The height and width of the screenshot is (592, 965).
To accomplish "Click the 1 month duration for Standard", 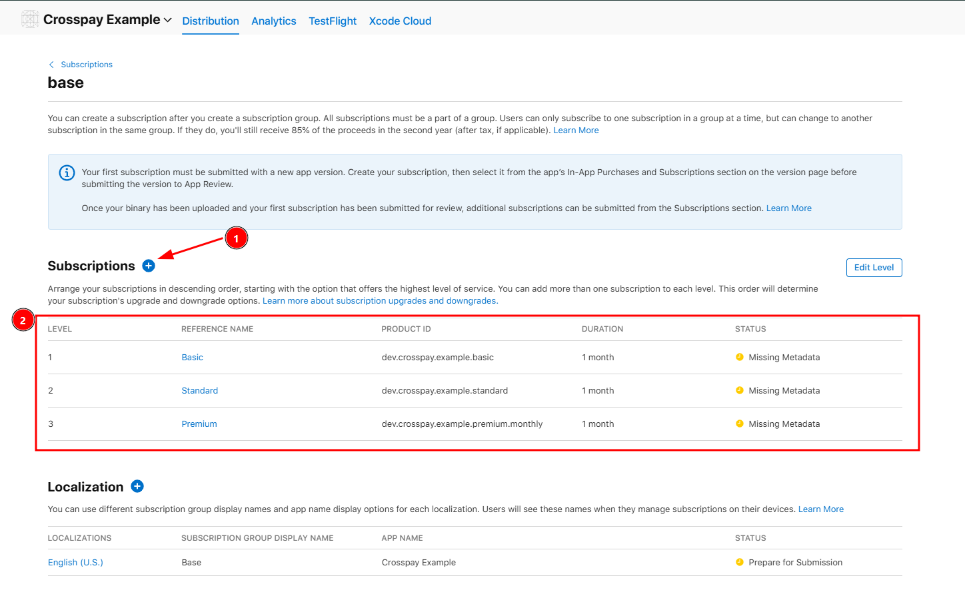I will [598, 391].
